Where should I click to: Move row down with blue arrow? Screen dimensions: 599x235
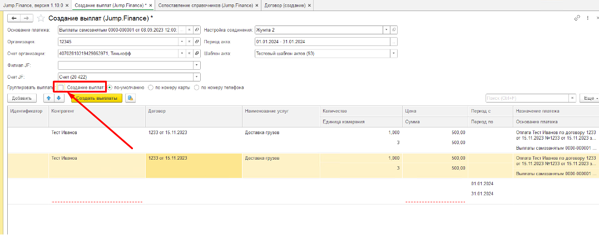(58, 98)
